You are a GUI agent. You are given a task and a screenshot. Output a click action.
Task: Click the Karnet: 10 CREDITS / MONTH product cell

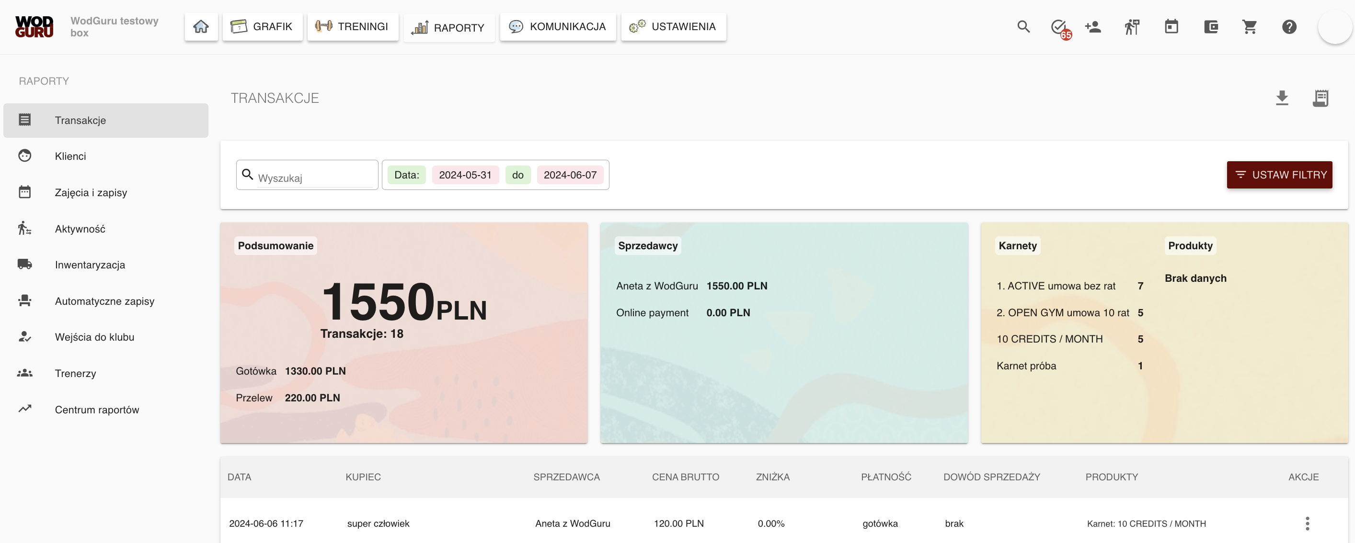(x=1146, y=523)
